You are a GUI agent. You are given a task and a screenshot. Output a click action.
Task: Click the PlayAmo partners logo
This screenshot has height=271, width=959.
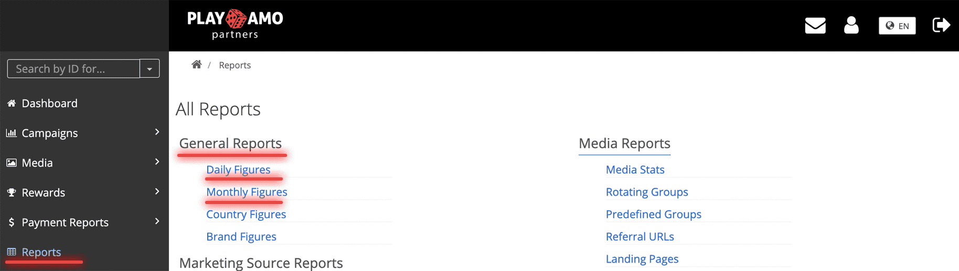235,24
